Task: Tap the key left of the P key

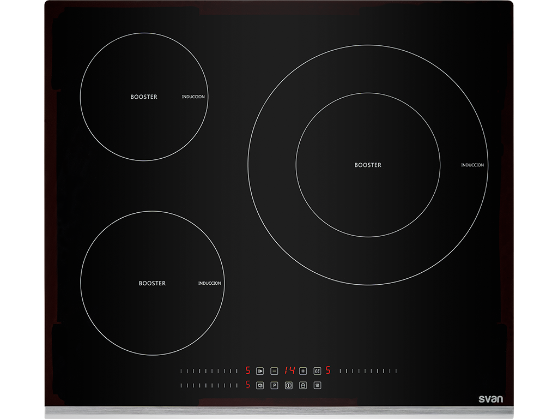Action: (260, 385)
